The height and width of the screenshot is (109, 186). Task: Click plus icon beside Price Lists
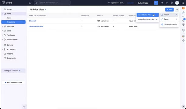tap(24, 22)
